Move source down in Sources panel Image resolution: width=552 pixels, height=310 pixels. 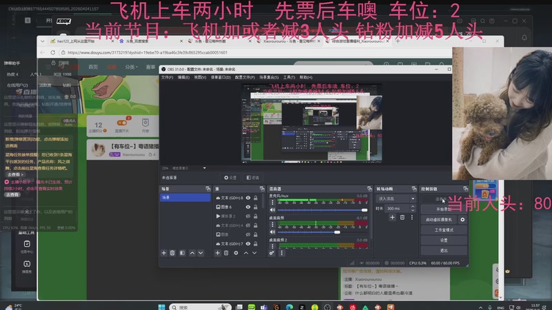[255, 253]
